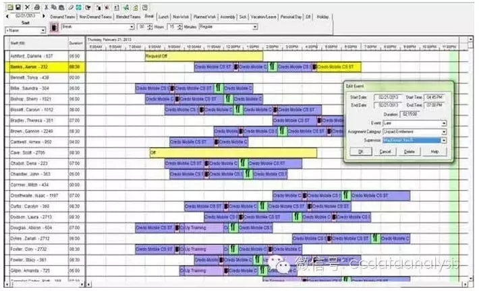This screenshot has width=479, height=291.
Task: Click the Copy icon in toolbar
Action: pyautogui.click(x=54, y=7)
